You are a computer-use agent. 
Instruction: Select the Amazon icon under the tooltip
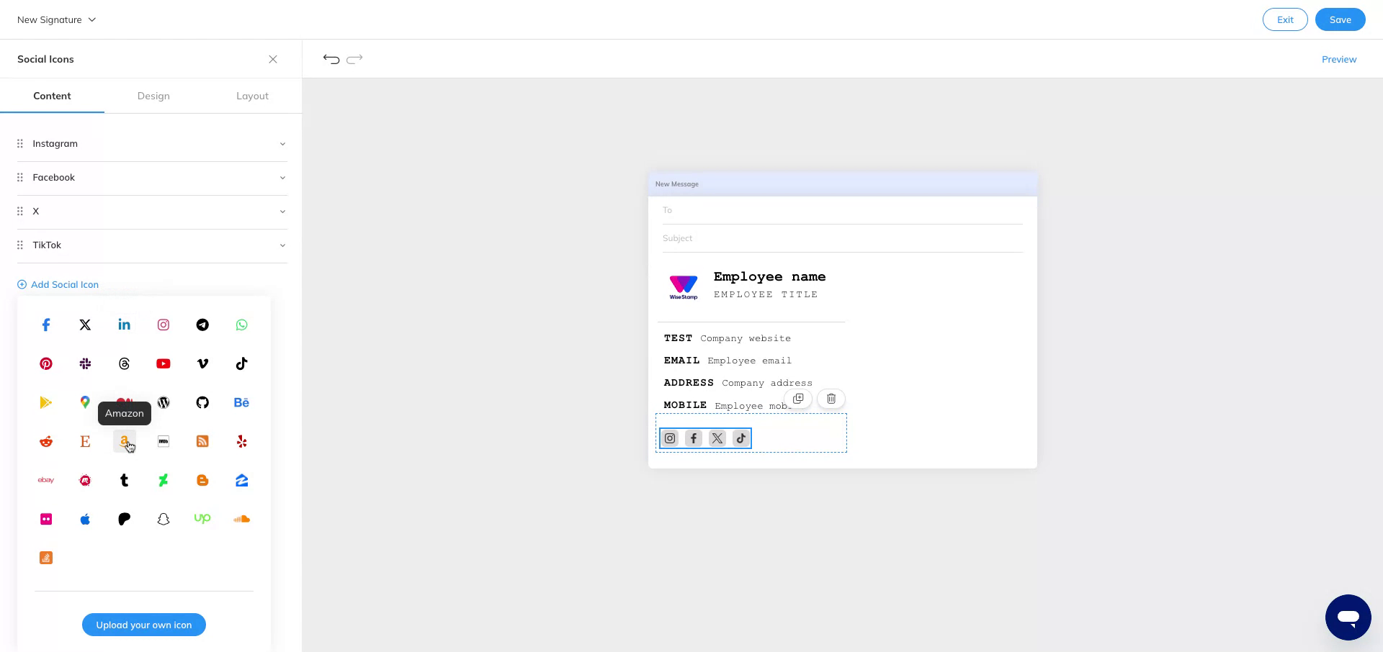click(124, 441)
